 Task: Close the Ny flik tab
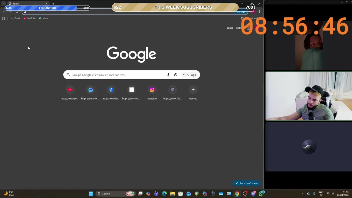tap(47, 4)
